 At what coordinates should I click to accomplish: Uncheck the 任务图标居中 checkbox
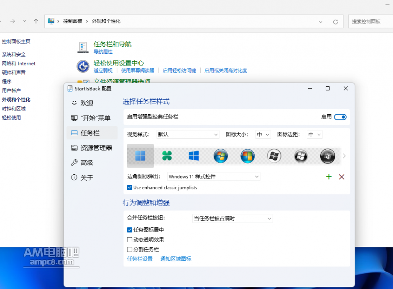130,230
